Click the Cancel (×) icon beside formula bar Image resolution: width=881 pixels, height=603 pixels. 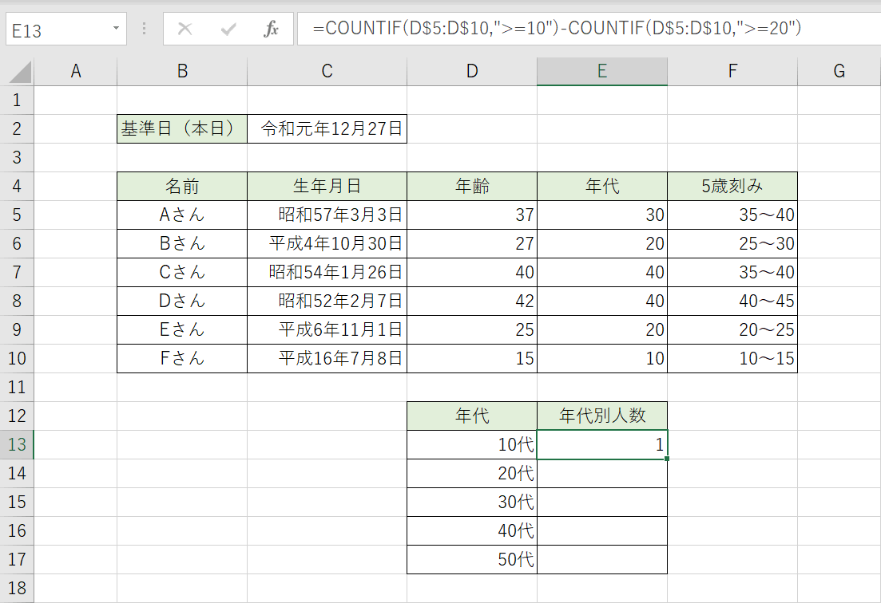(x=185, y=30)
